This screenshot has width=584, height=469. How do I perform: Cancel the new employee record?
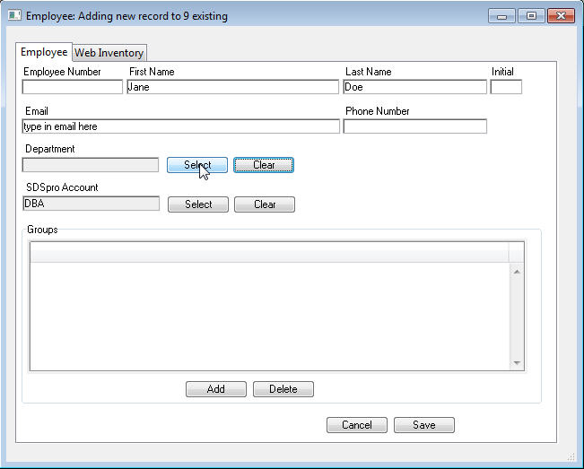click(x=356, y=425)
